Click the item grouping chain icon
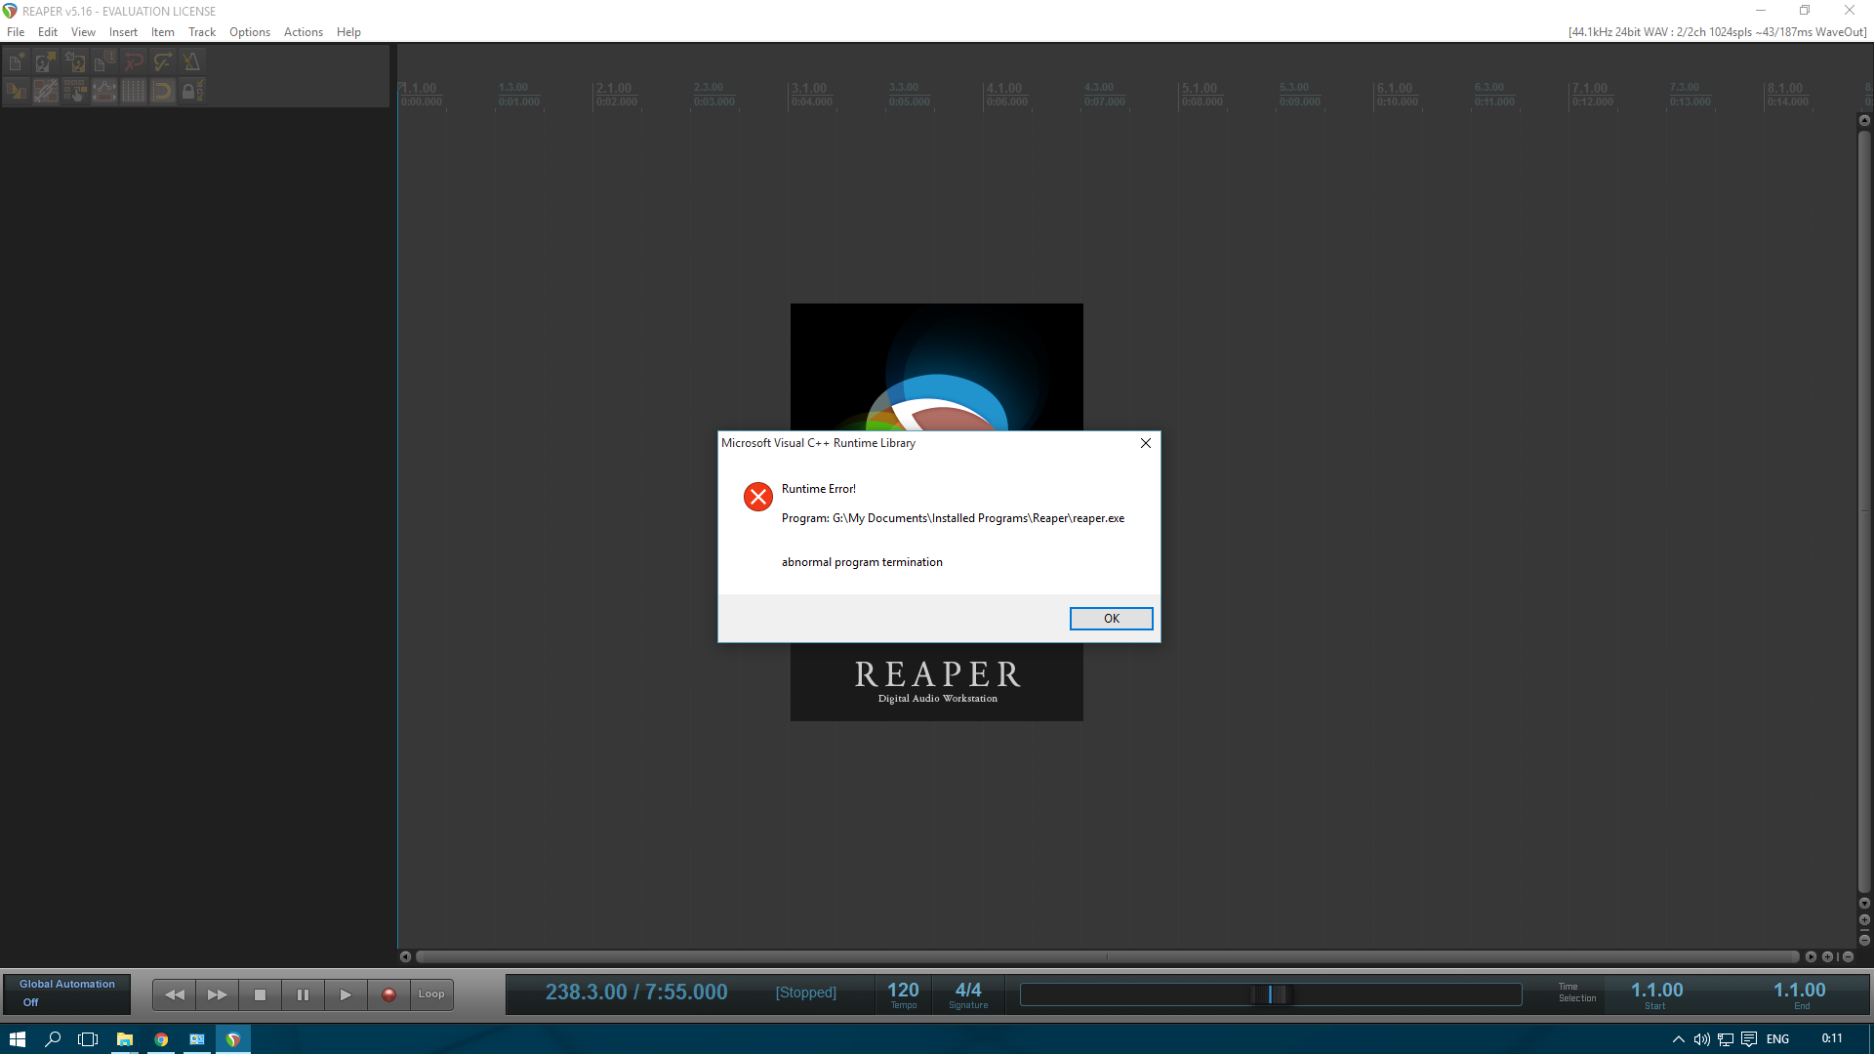1874x1054 pixels. [x=46, y=92]
